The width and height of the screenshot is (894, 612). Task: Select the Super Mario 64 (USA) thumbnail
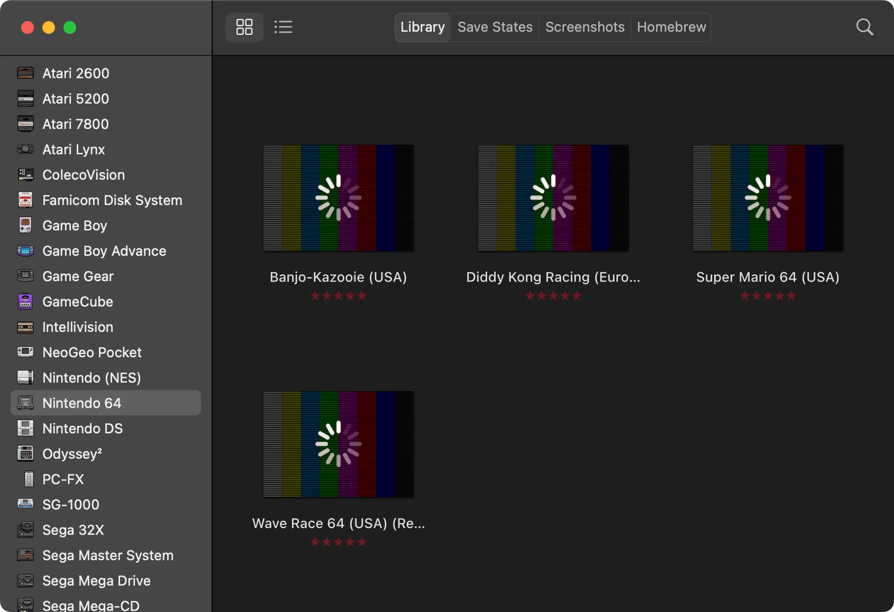(x=768, y=198)
